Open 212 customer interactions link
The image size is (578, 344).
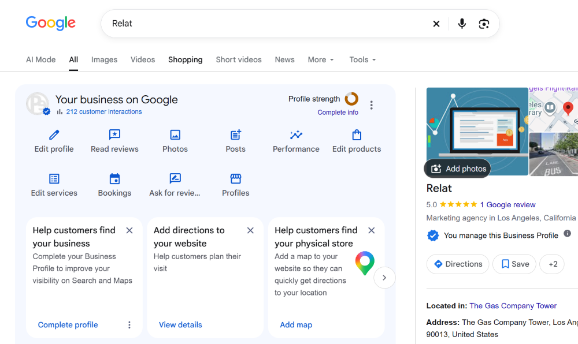click(104, 111)
